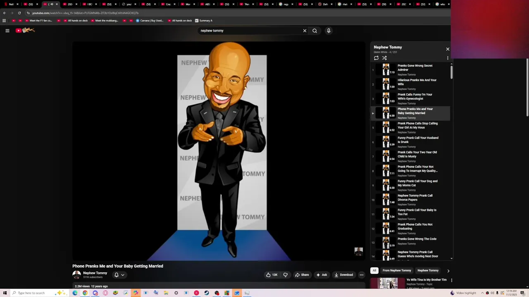Reload the page
This screenshot has width=529, height=297.
point(19,13)
